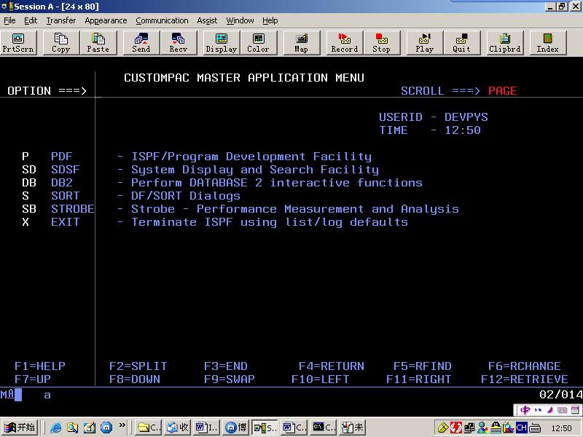Click the 'CUSTOMPAC MASTER APPLICATION MENU' title
Image resolution: width=583 pixels, height=437 pixels.
(x=244, y=78)
